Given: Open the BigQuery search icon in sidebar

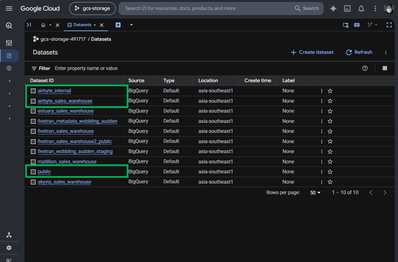Looking at the screenshot, I should [9, 25].
